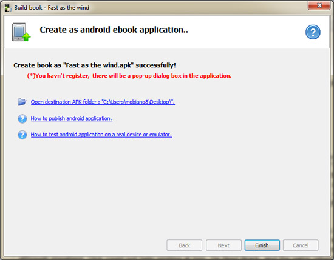Open How to publish android application link
This screenshot has height=260, width=334.
pos(72,118)
